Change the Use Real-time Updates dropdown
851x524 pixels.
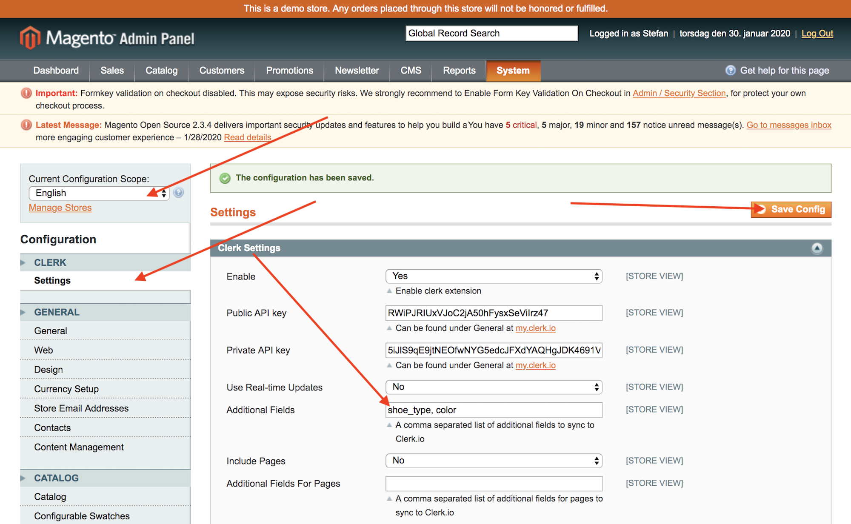tap(494, 387)
